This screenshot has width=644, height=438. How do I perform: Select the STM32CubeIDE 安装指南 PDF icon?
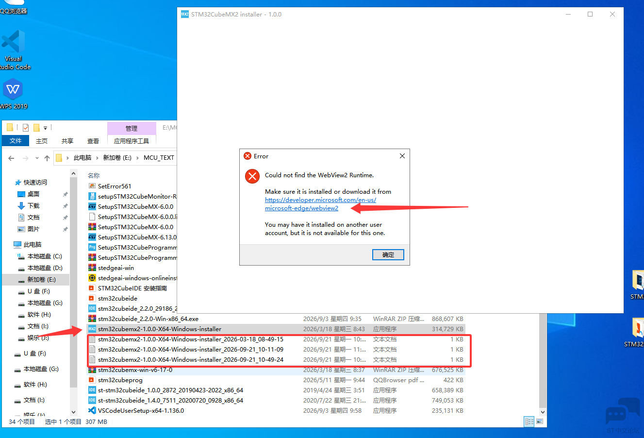(x=92, y=288)
